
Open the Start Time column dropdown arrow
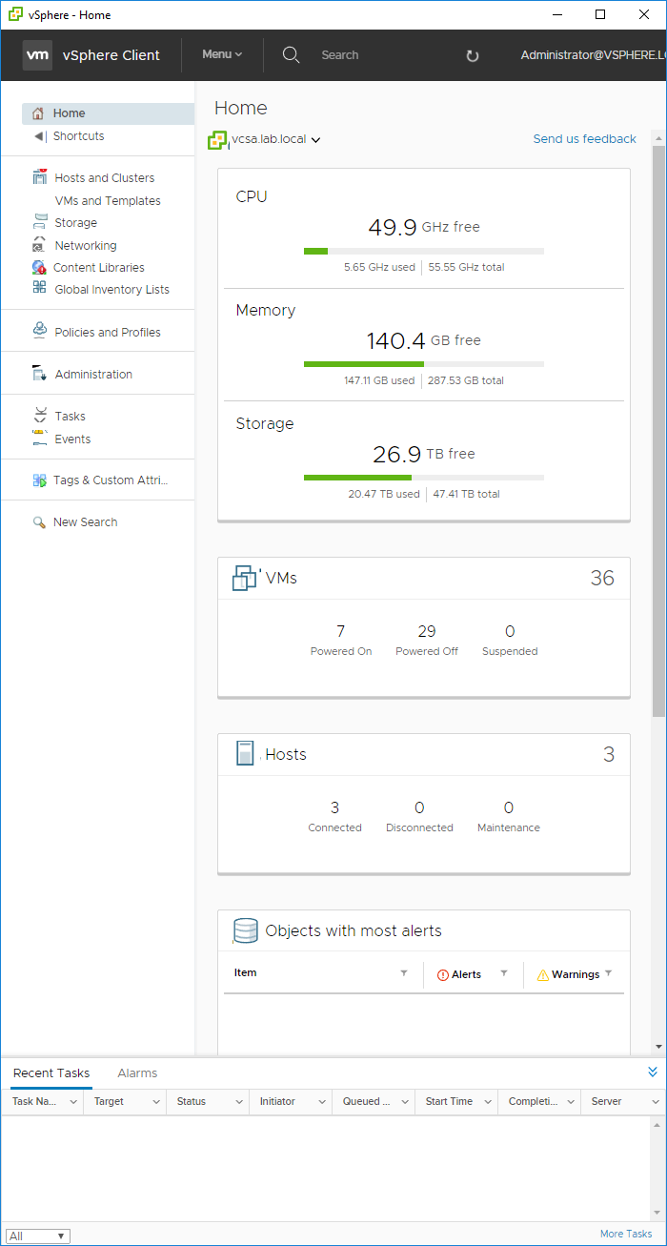pos(488,1102)
